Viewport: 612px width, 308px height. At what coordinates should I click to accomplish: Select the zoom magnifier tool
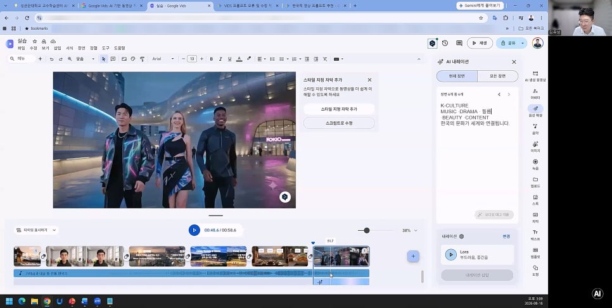click(70, 59)
